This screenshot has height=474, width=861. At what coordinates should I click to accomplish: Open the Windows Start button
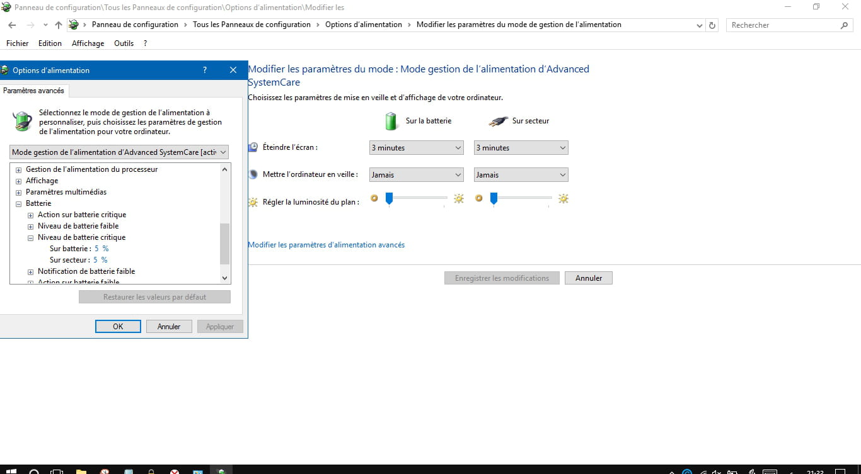[x=11, y=471]
